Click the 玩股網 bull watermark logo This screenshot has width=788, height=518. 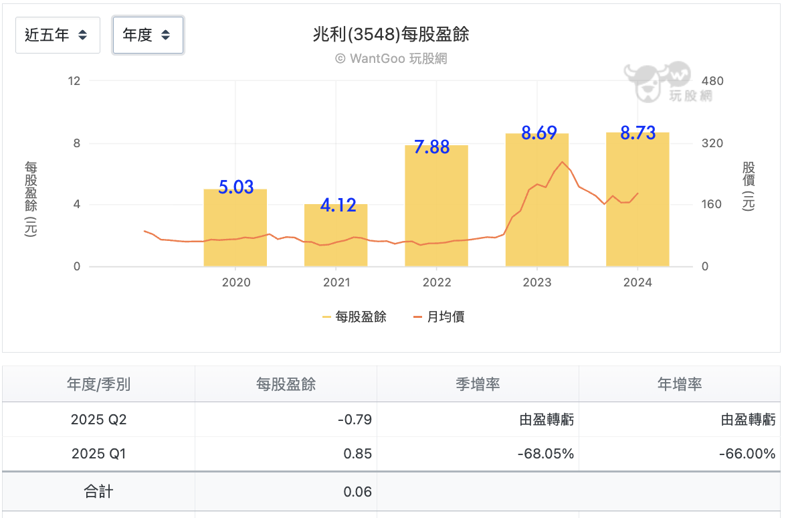[x=667, y=82]
